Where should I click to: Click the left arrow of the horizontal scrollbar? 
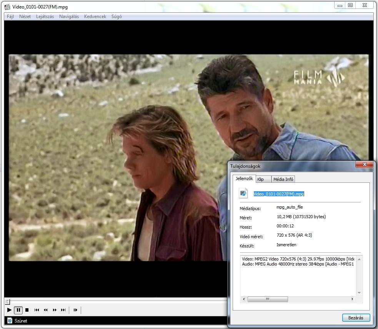(x=244, y=299)
